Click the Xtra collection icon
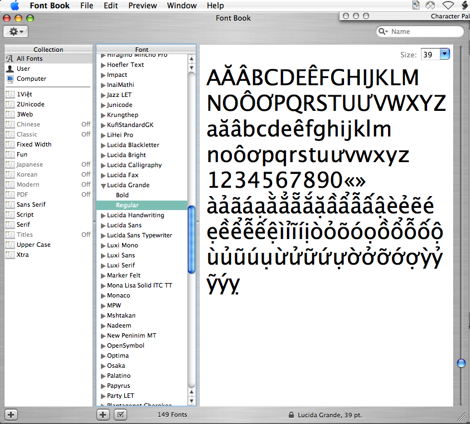 (10, 255)
